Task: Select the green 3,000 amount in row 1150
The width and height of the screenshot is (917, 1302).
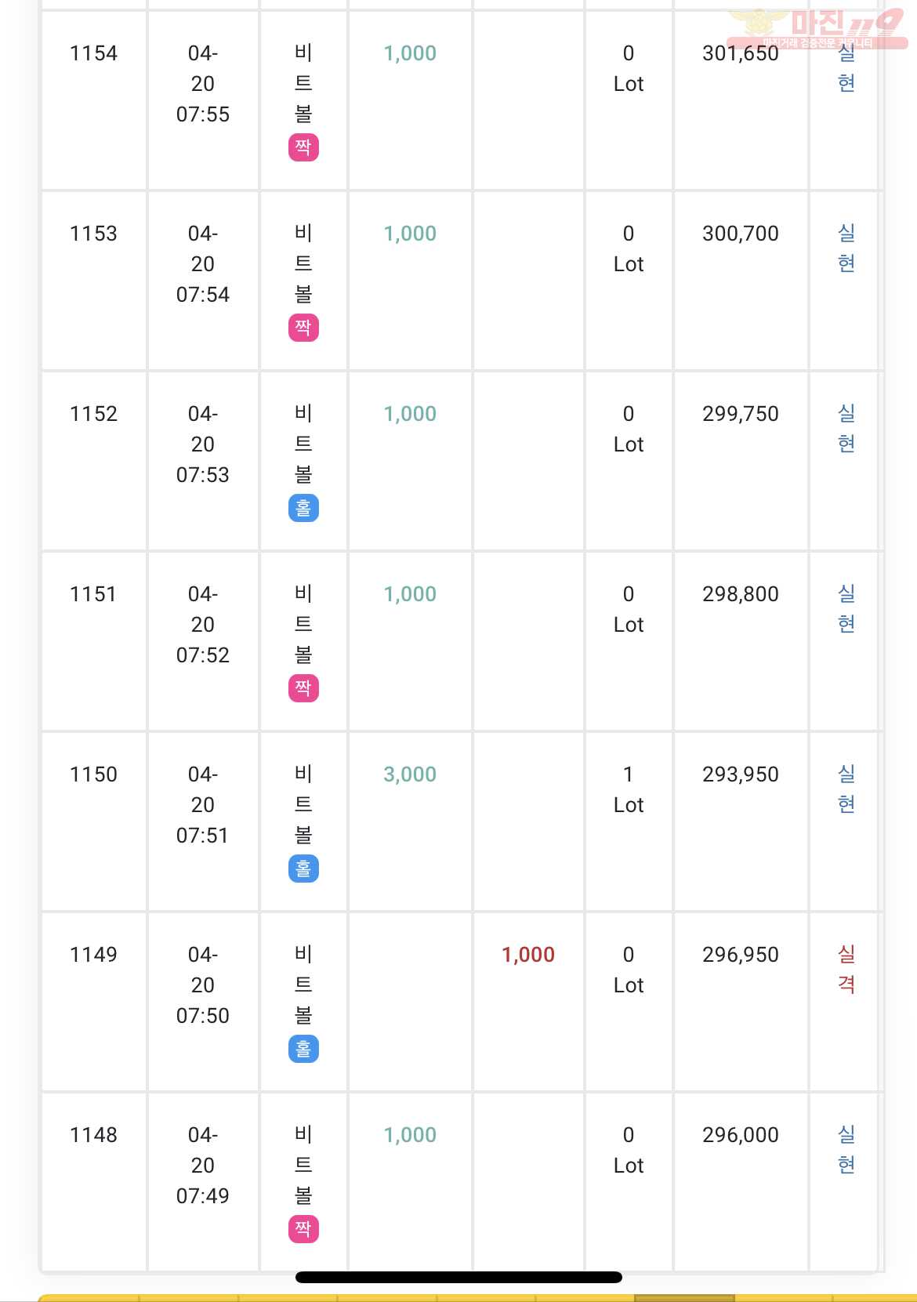Action: [x=410, y=774]
